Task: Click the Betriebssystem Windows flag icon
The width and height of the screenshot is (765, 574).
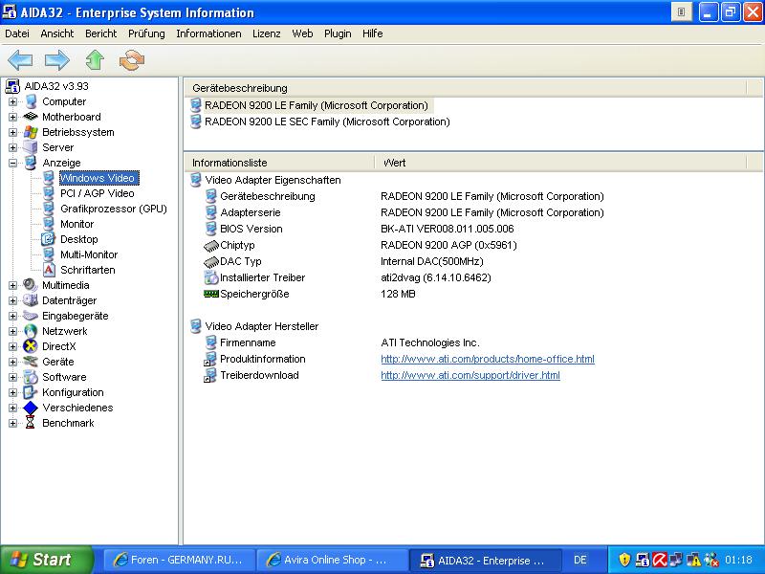Action: [31, 132]
